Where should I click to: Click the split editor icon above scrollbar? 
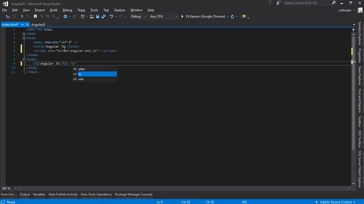tap(353, 29)
